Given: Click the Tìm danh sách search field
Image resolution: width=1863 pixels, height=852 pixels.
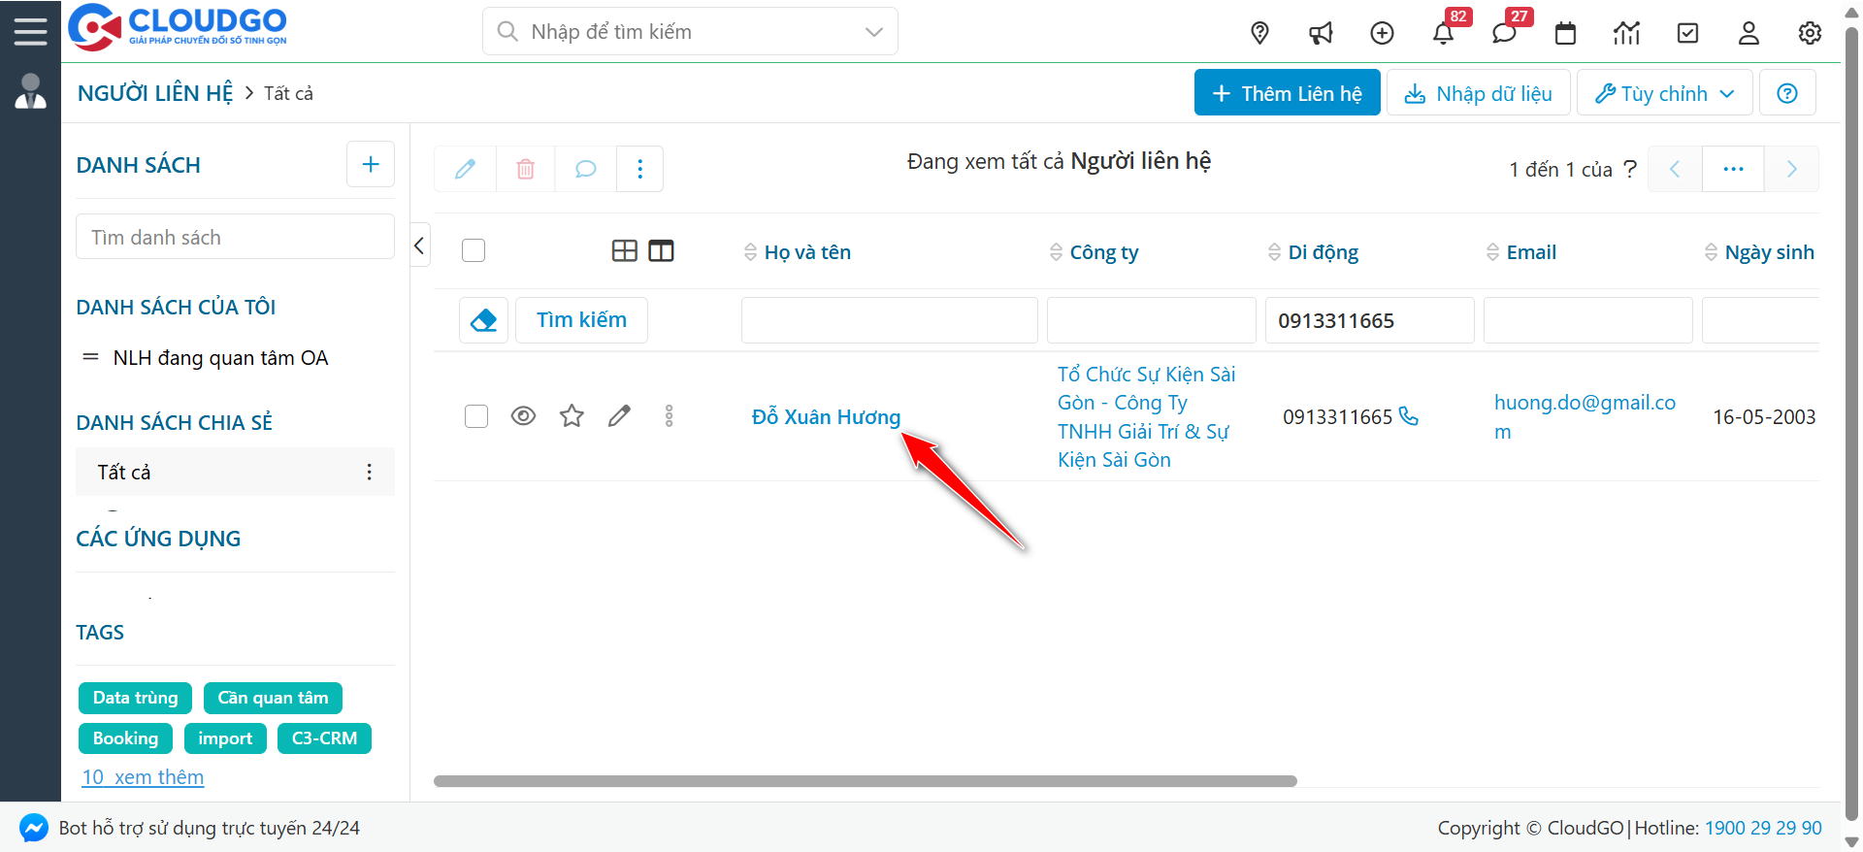Looking at the screenshot, I should pos(235,237).
